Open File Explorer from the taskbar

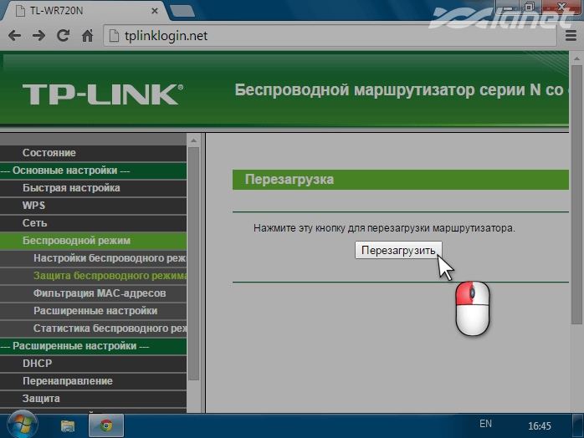68,425
